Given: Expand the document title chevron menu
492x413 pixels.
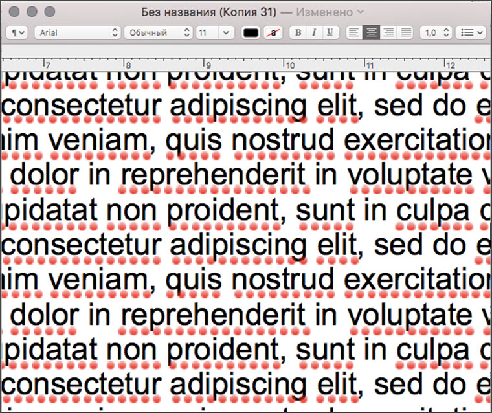Looking at the screenshot, I should (x=361, y=12).
